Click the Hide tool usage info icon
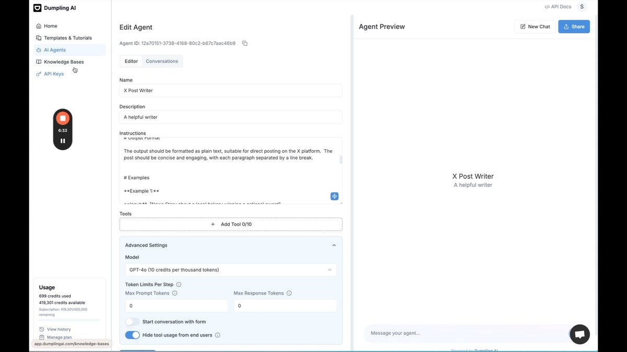This screenshot has height=352, width=627. 218,335
